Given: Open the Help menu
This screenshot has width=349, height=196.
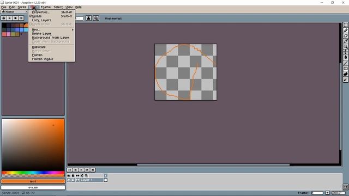Looking at the screenshot, I should pos(79,7).
